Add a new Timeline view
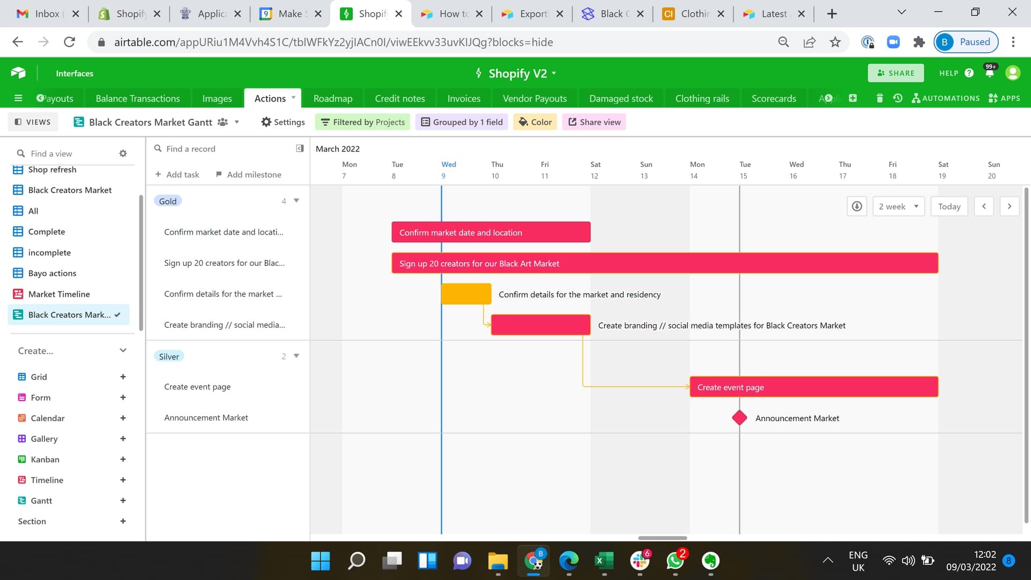Image resolution: width=1031 pixels, height=580 pixels. (123, 480)
